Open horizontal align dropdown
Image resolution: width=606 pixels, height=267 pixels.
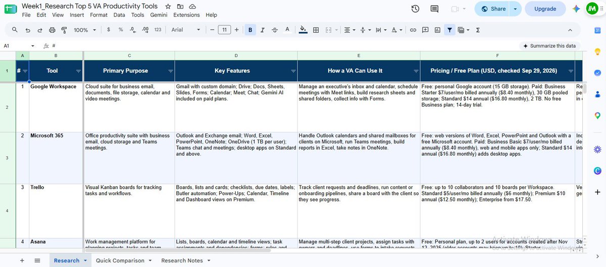pyautogui.click(x=349, y=30)
